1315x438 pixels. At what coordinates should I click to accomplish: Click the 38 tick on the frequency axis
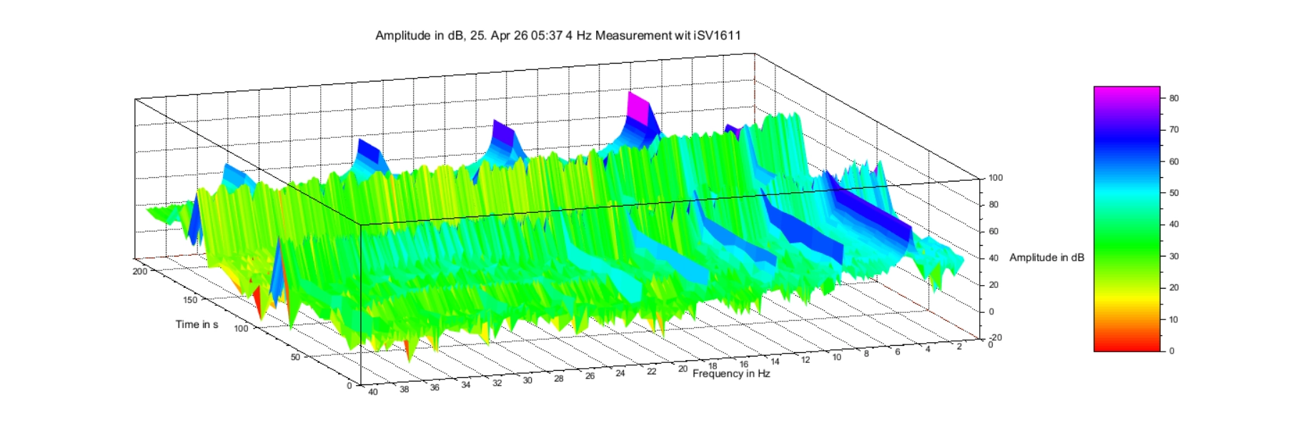[x=404, y=389]
